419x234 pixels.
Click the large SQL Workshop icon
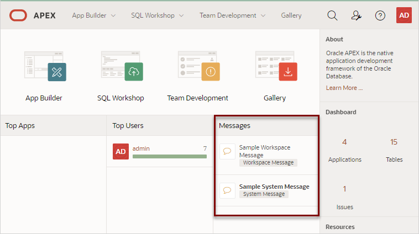(122, 66)
